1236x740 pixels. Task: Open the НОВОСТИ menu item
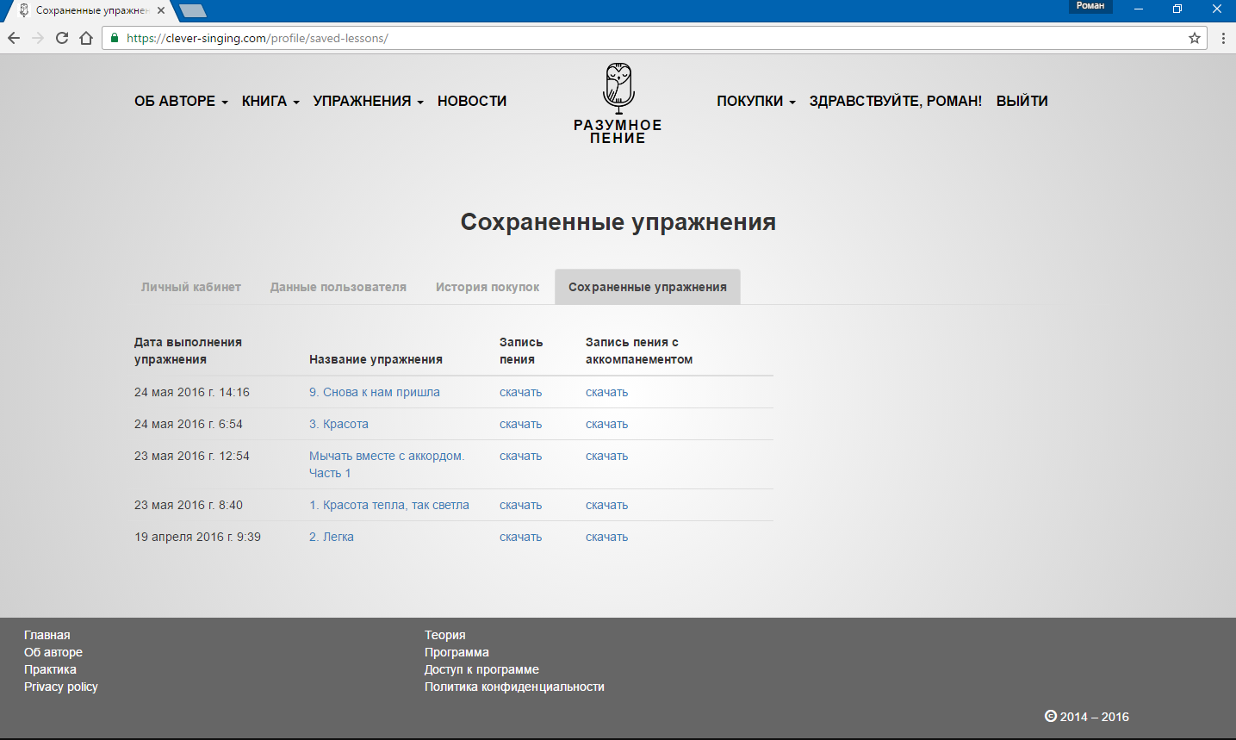472,101
